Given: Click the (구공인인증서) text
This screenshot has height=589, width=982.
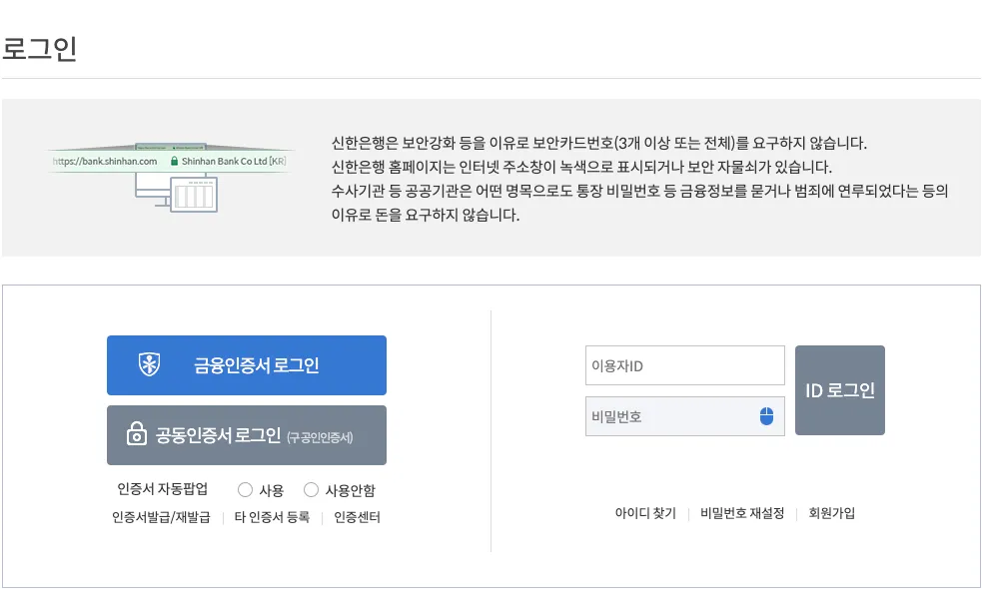Looking at the screenshot, I should 320,437.
